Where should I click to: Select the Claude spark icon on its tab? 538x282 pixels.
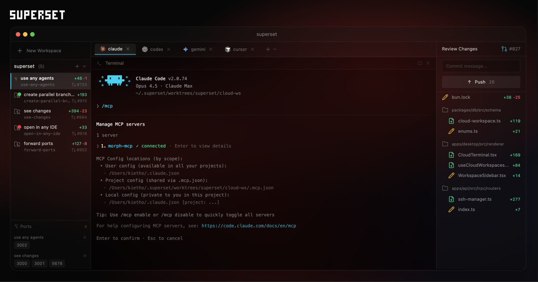click(x=104, y=49)
